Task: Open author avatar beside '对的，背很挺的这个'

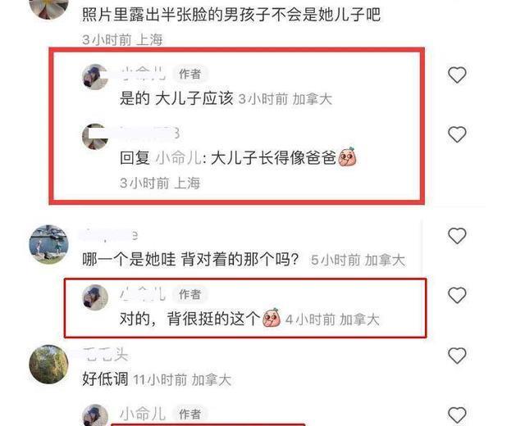Action: coord(95,297)
